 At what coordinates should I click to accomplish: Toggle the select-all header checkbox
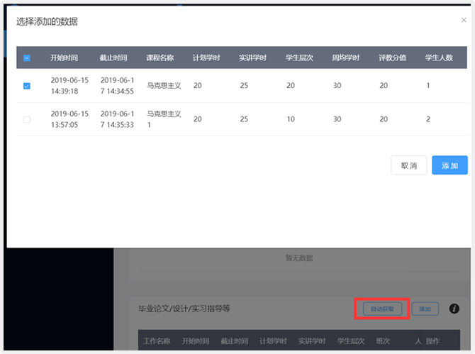(x=27, y=58)
